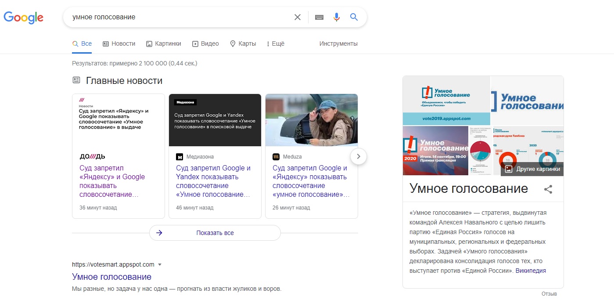Click the Показать все button

click(215, 233)
